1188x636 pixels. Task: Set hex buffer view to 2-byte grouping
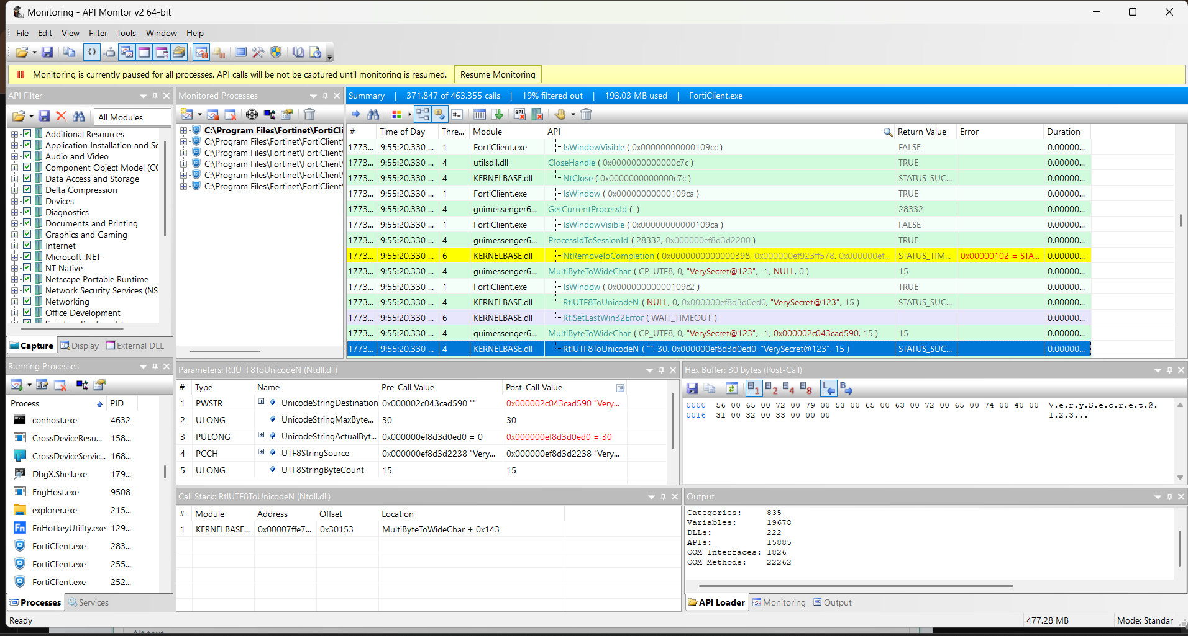[771, 388]
